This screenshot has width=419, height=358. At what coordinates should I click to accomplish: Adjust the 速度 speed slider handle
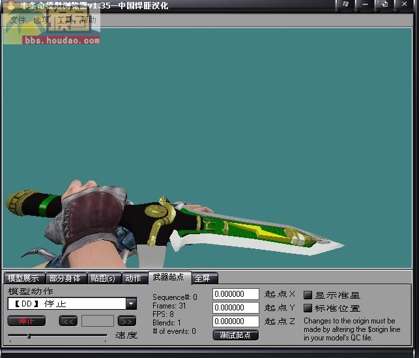click(29, 336)
